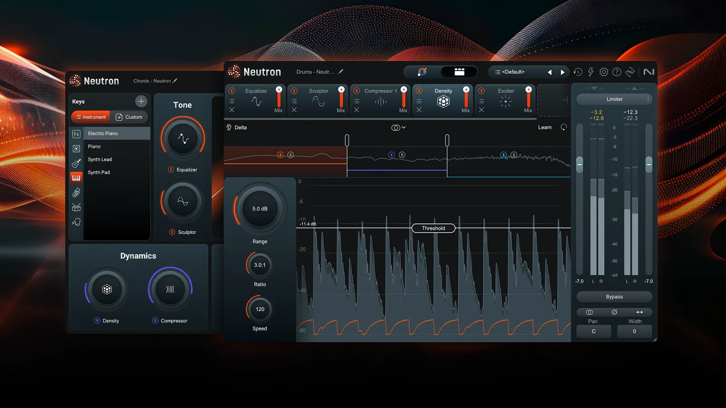Remove the Compressor 1 module with X

coord(357,110)
